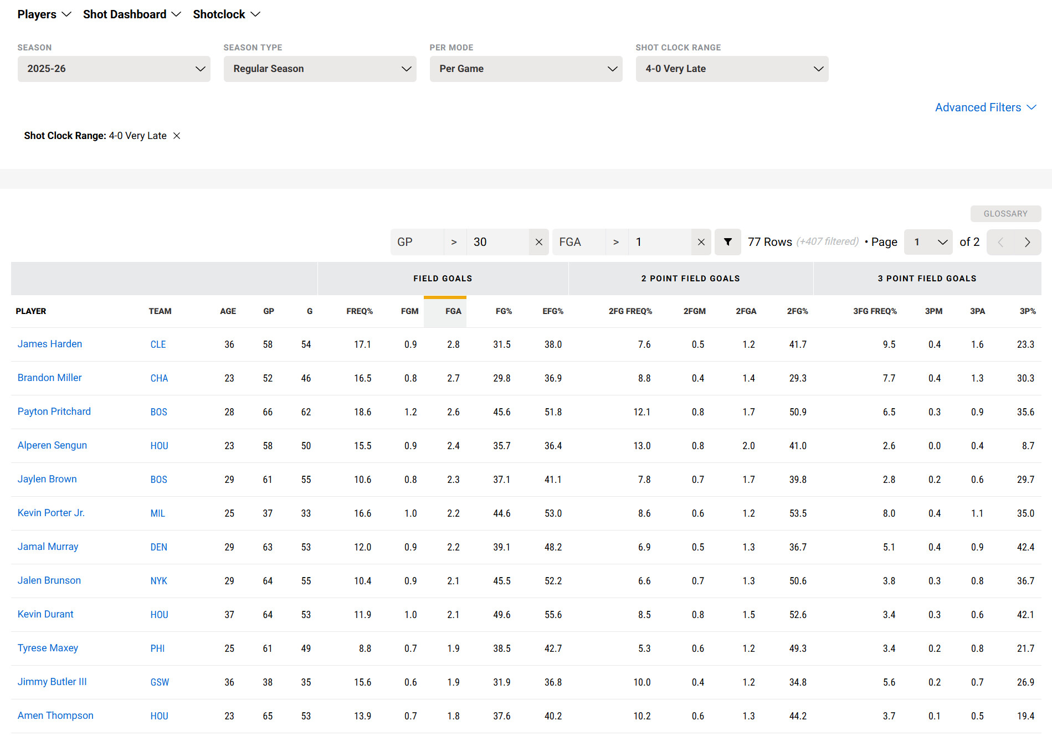Sort table by FG% column
This screenshot has height=736, width=1052.
pos(503,311)
